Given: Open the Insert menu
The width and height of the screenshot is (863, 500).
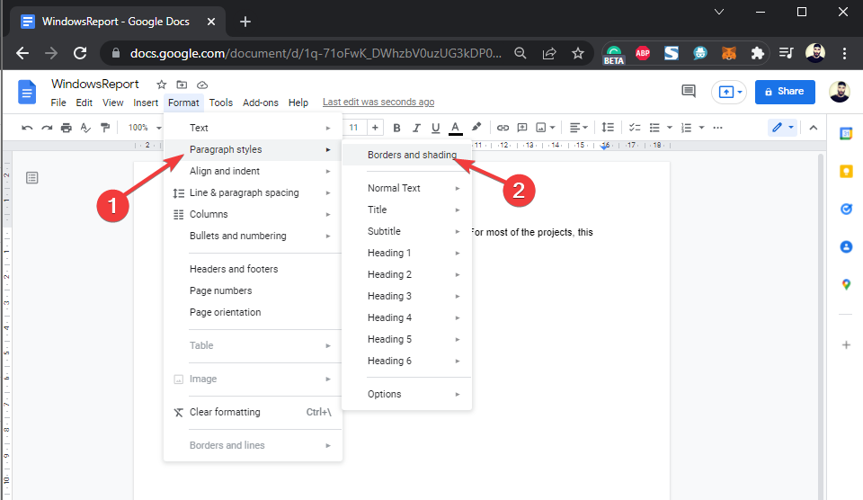Looking at the screenshot, I should 146,103.
